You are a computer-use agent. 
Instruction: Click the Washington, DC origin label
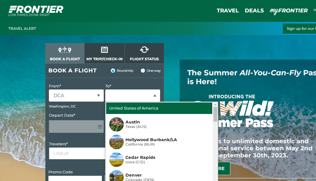coord(63,106)
